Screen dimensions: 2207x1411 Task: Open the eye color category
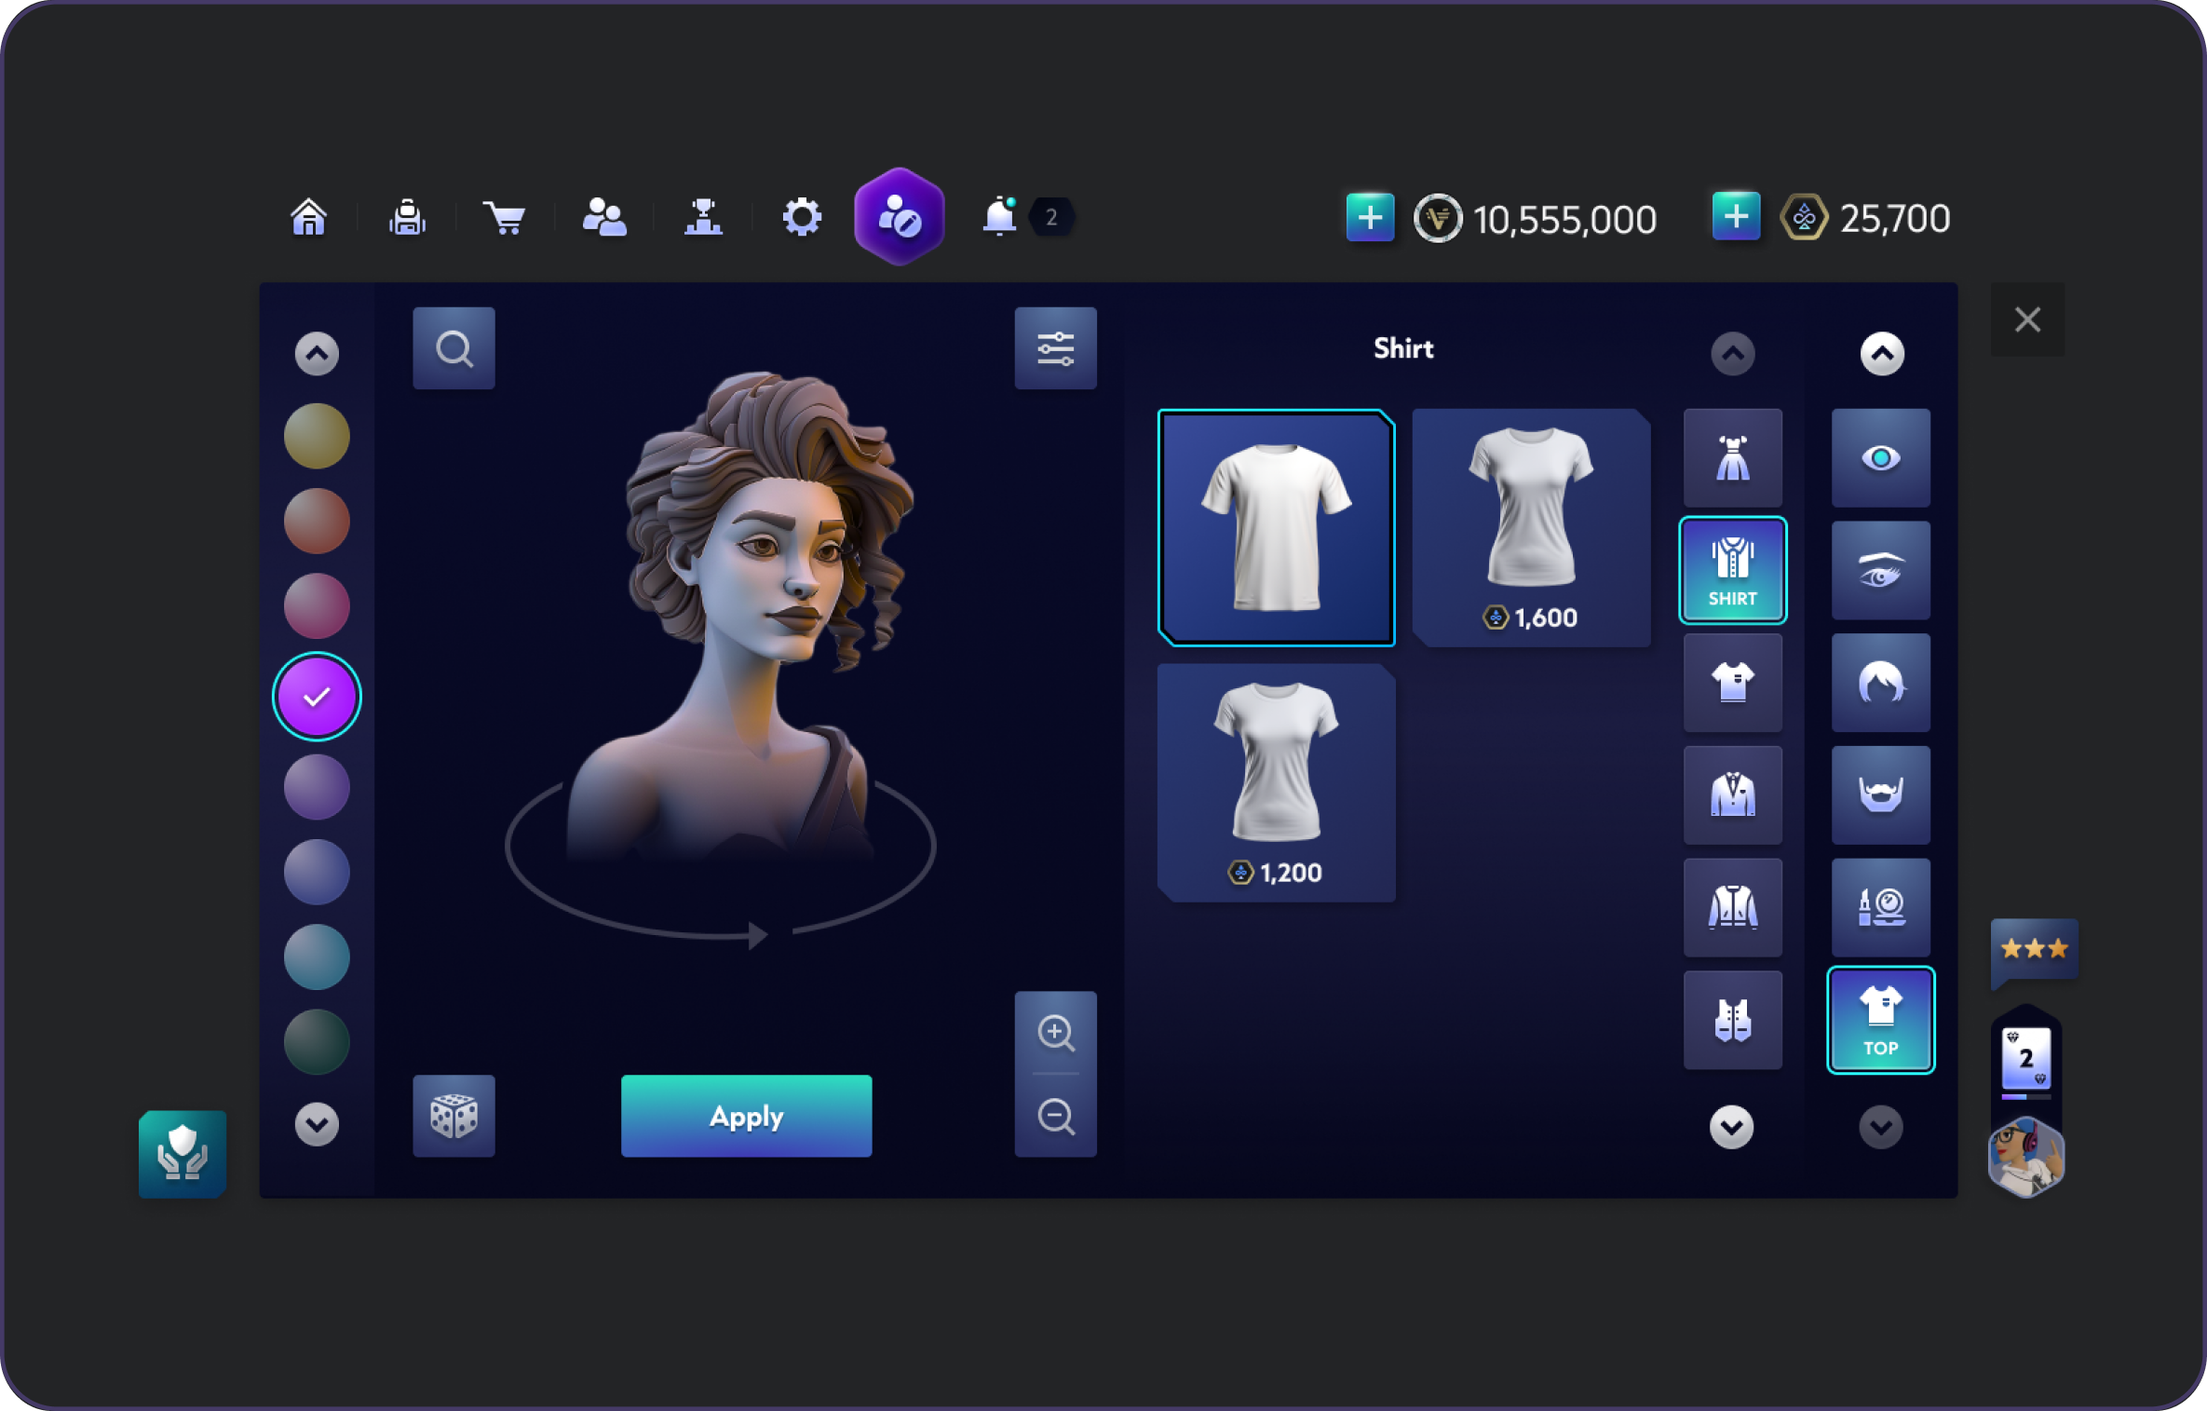click(1880, 457)
